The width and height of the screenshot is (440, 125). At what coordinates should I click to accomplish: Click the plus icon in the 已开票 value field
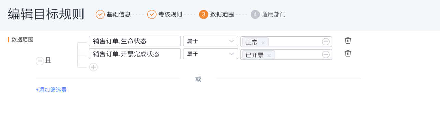tap(326, 55)
